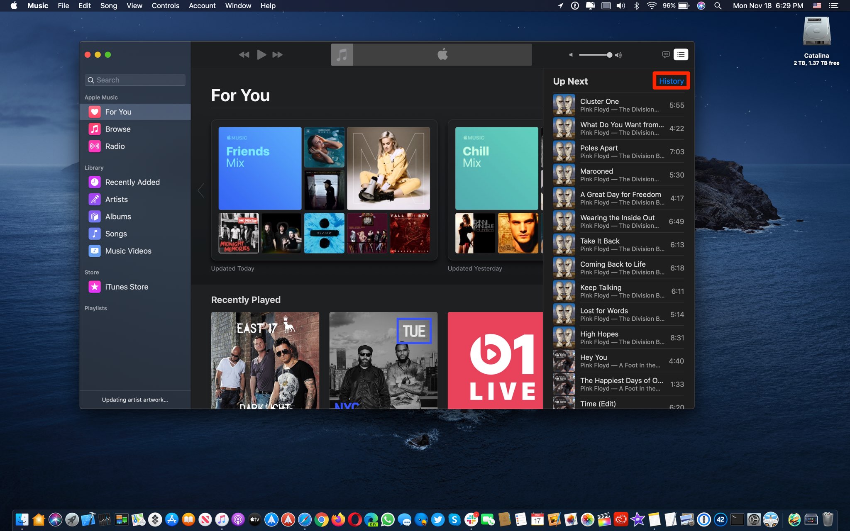Open the File menu
The height and width of the screenshot is (531, 850).
click(64, 6)
